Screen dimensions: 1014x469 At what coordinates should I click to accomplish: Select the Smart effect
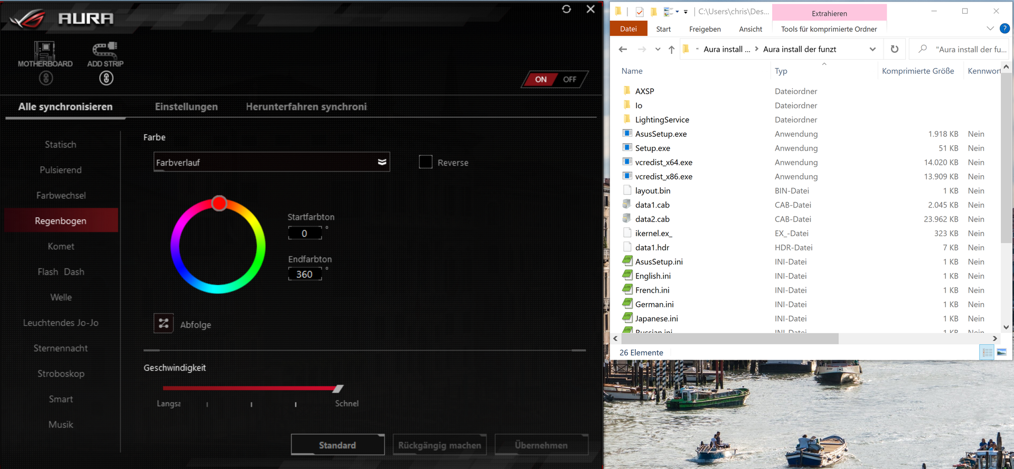61,399
